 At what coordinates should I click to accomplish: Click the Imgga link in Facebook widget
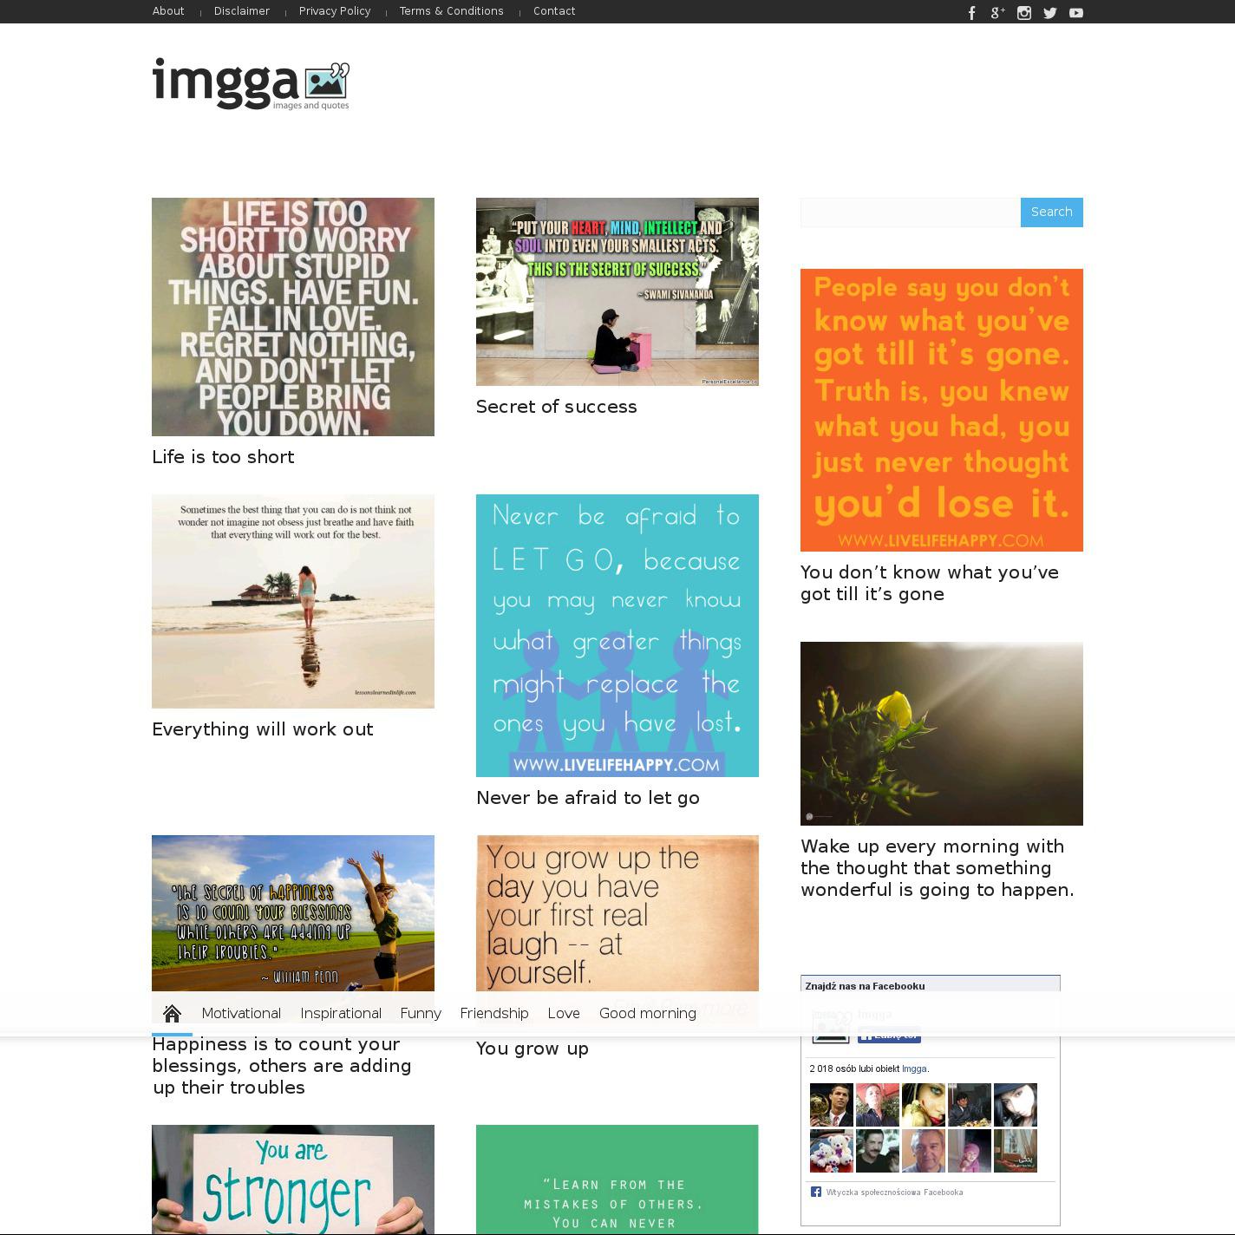(x=914, y=1068)
